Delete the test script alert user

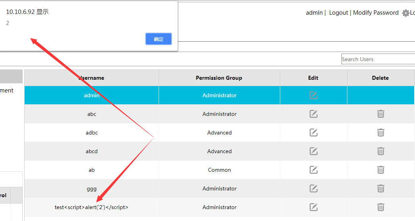tap(380, 207)
